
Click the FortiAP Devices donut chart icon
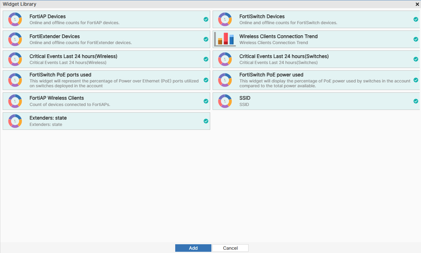coord(15,19)
